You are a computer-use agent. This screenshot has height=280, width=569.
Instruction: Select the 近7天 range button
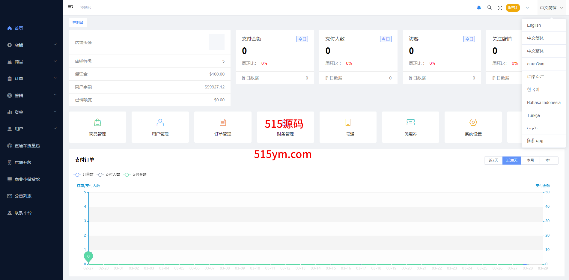(x=493, y=160)
